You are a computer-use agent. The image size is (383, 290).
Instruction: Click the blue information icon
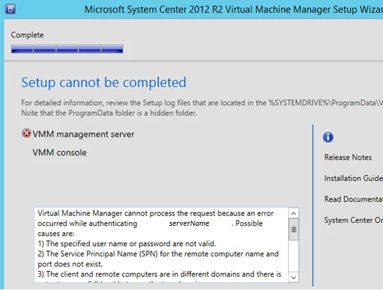tap(328, 137)
